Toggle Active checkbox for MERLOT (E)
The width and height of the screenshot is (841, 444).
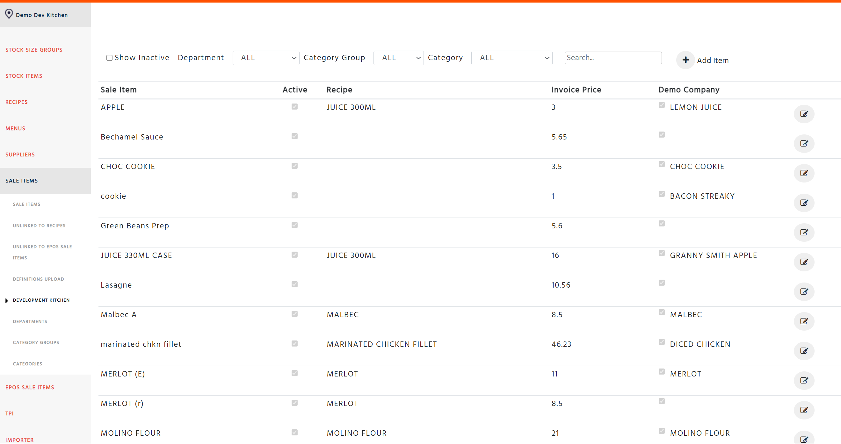coord(294,373)
